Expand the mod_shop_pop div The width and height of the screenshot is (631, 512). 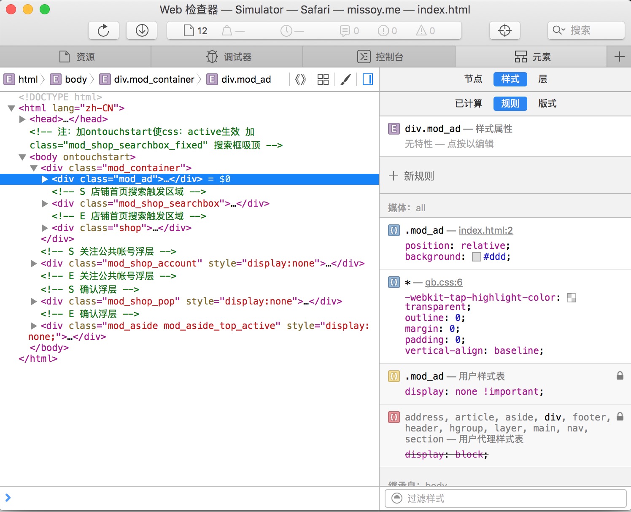[34, 302]
